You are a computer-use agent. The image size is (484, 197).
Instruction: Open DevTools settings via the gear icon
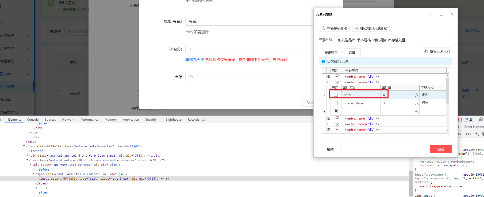click(x=481, y=119)
